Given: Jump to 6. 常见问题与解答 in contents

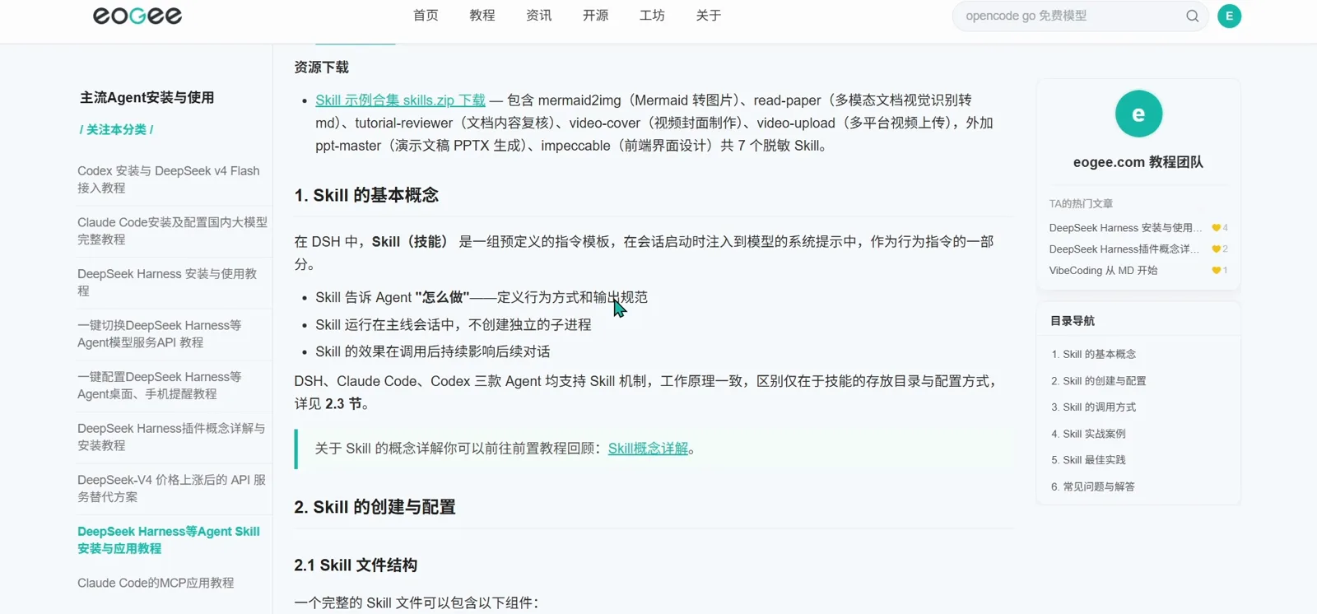Looking at the screenshot, I should pos(1093,487).
